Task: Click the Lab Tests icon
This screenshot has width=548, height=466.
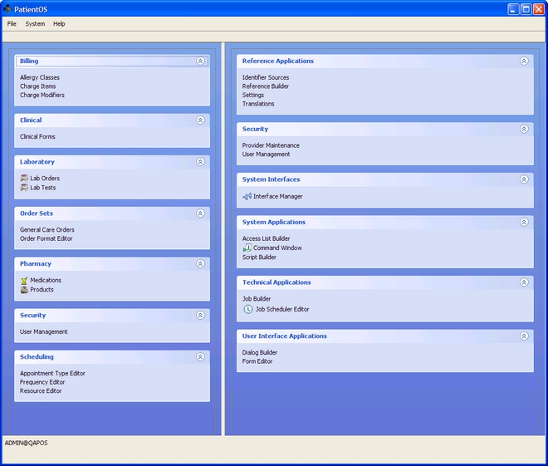Action: point(24,188)
